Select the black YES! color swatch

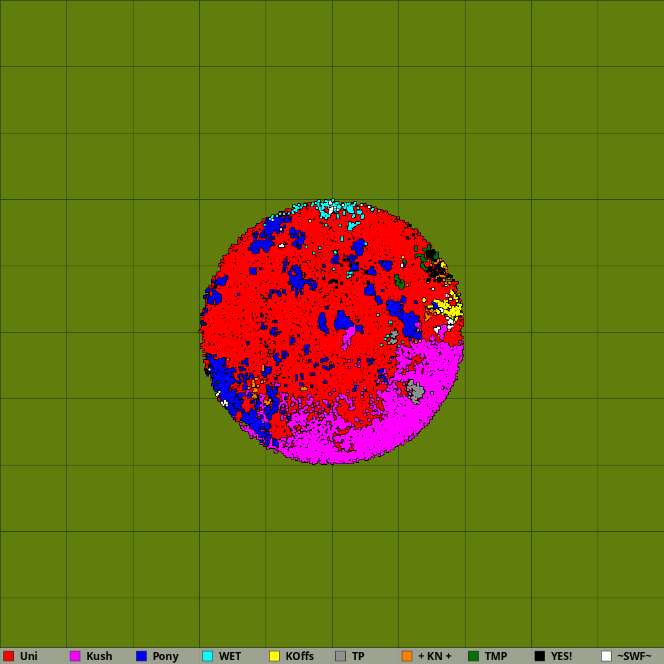point(540,656)
